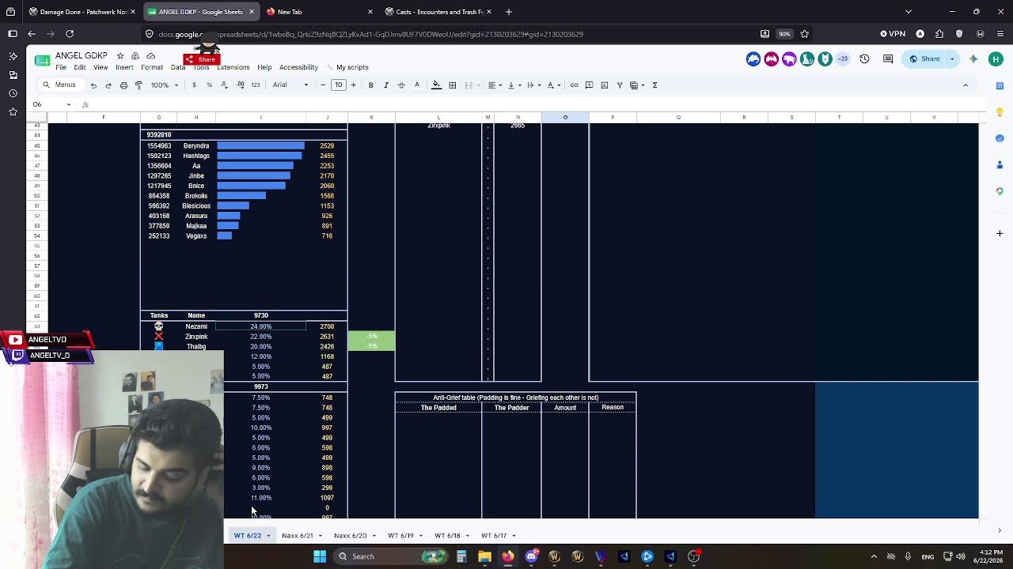Open File Explorer from the taskbar
The width and height of the screenshot is (1013, 569).
click(484, 556)
